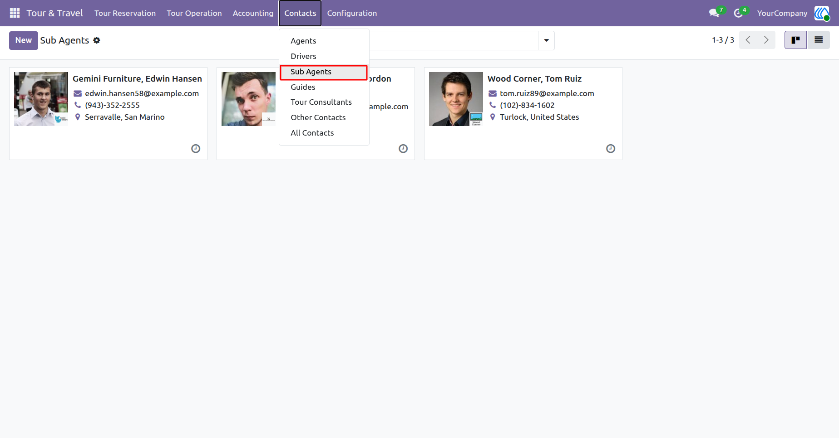Click activity clock on Edwin Hansen card

click(x=196, y=149)
